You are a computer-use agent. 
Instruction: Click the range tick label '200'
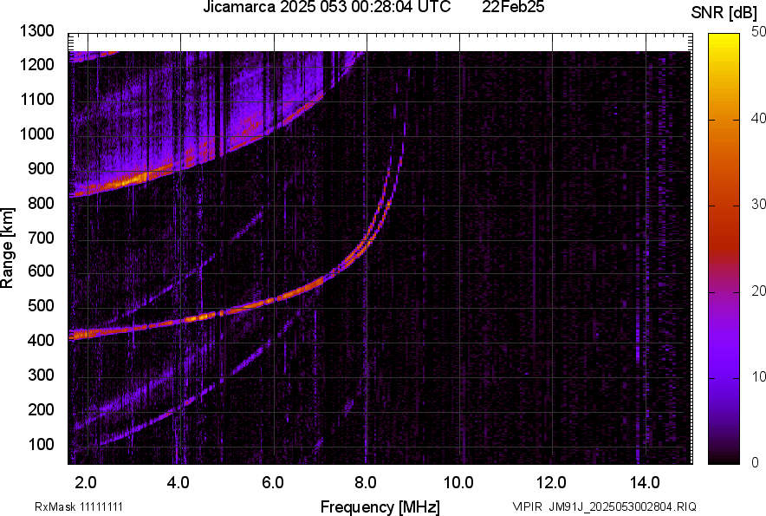coord(41,409)
